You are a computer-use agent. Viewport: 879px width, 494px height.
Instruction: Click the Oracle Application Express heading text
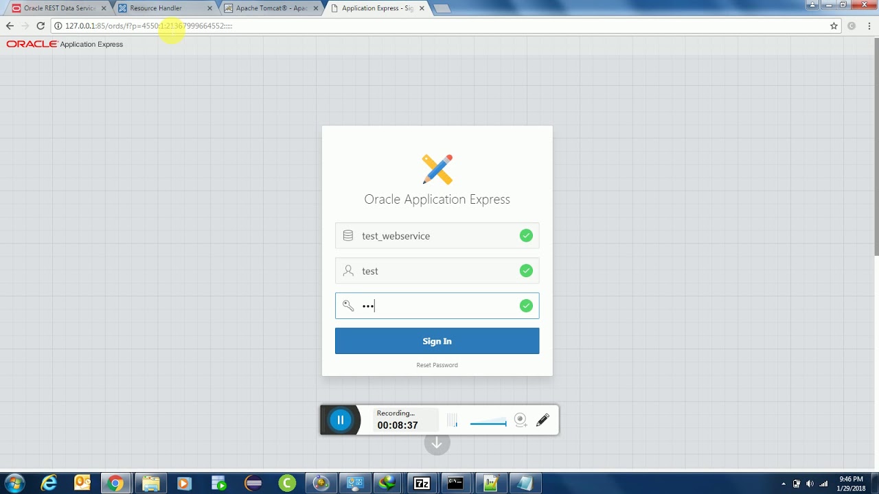pyautogui.click(x=437, y=199)
